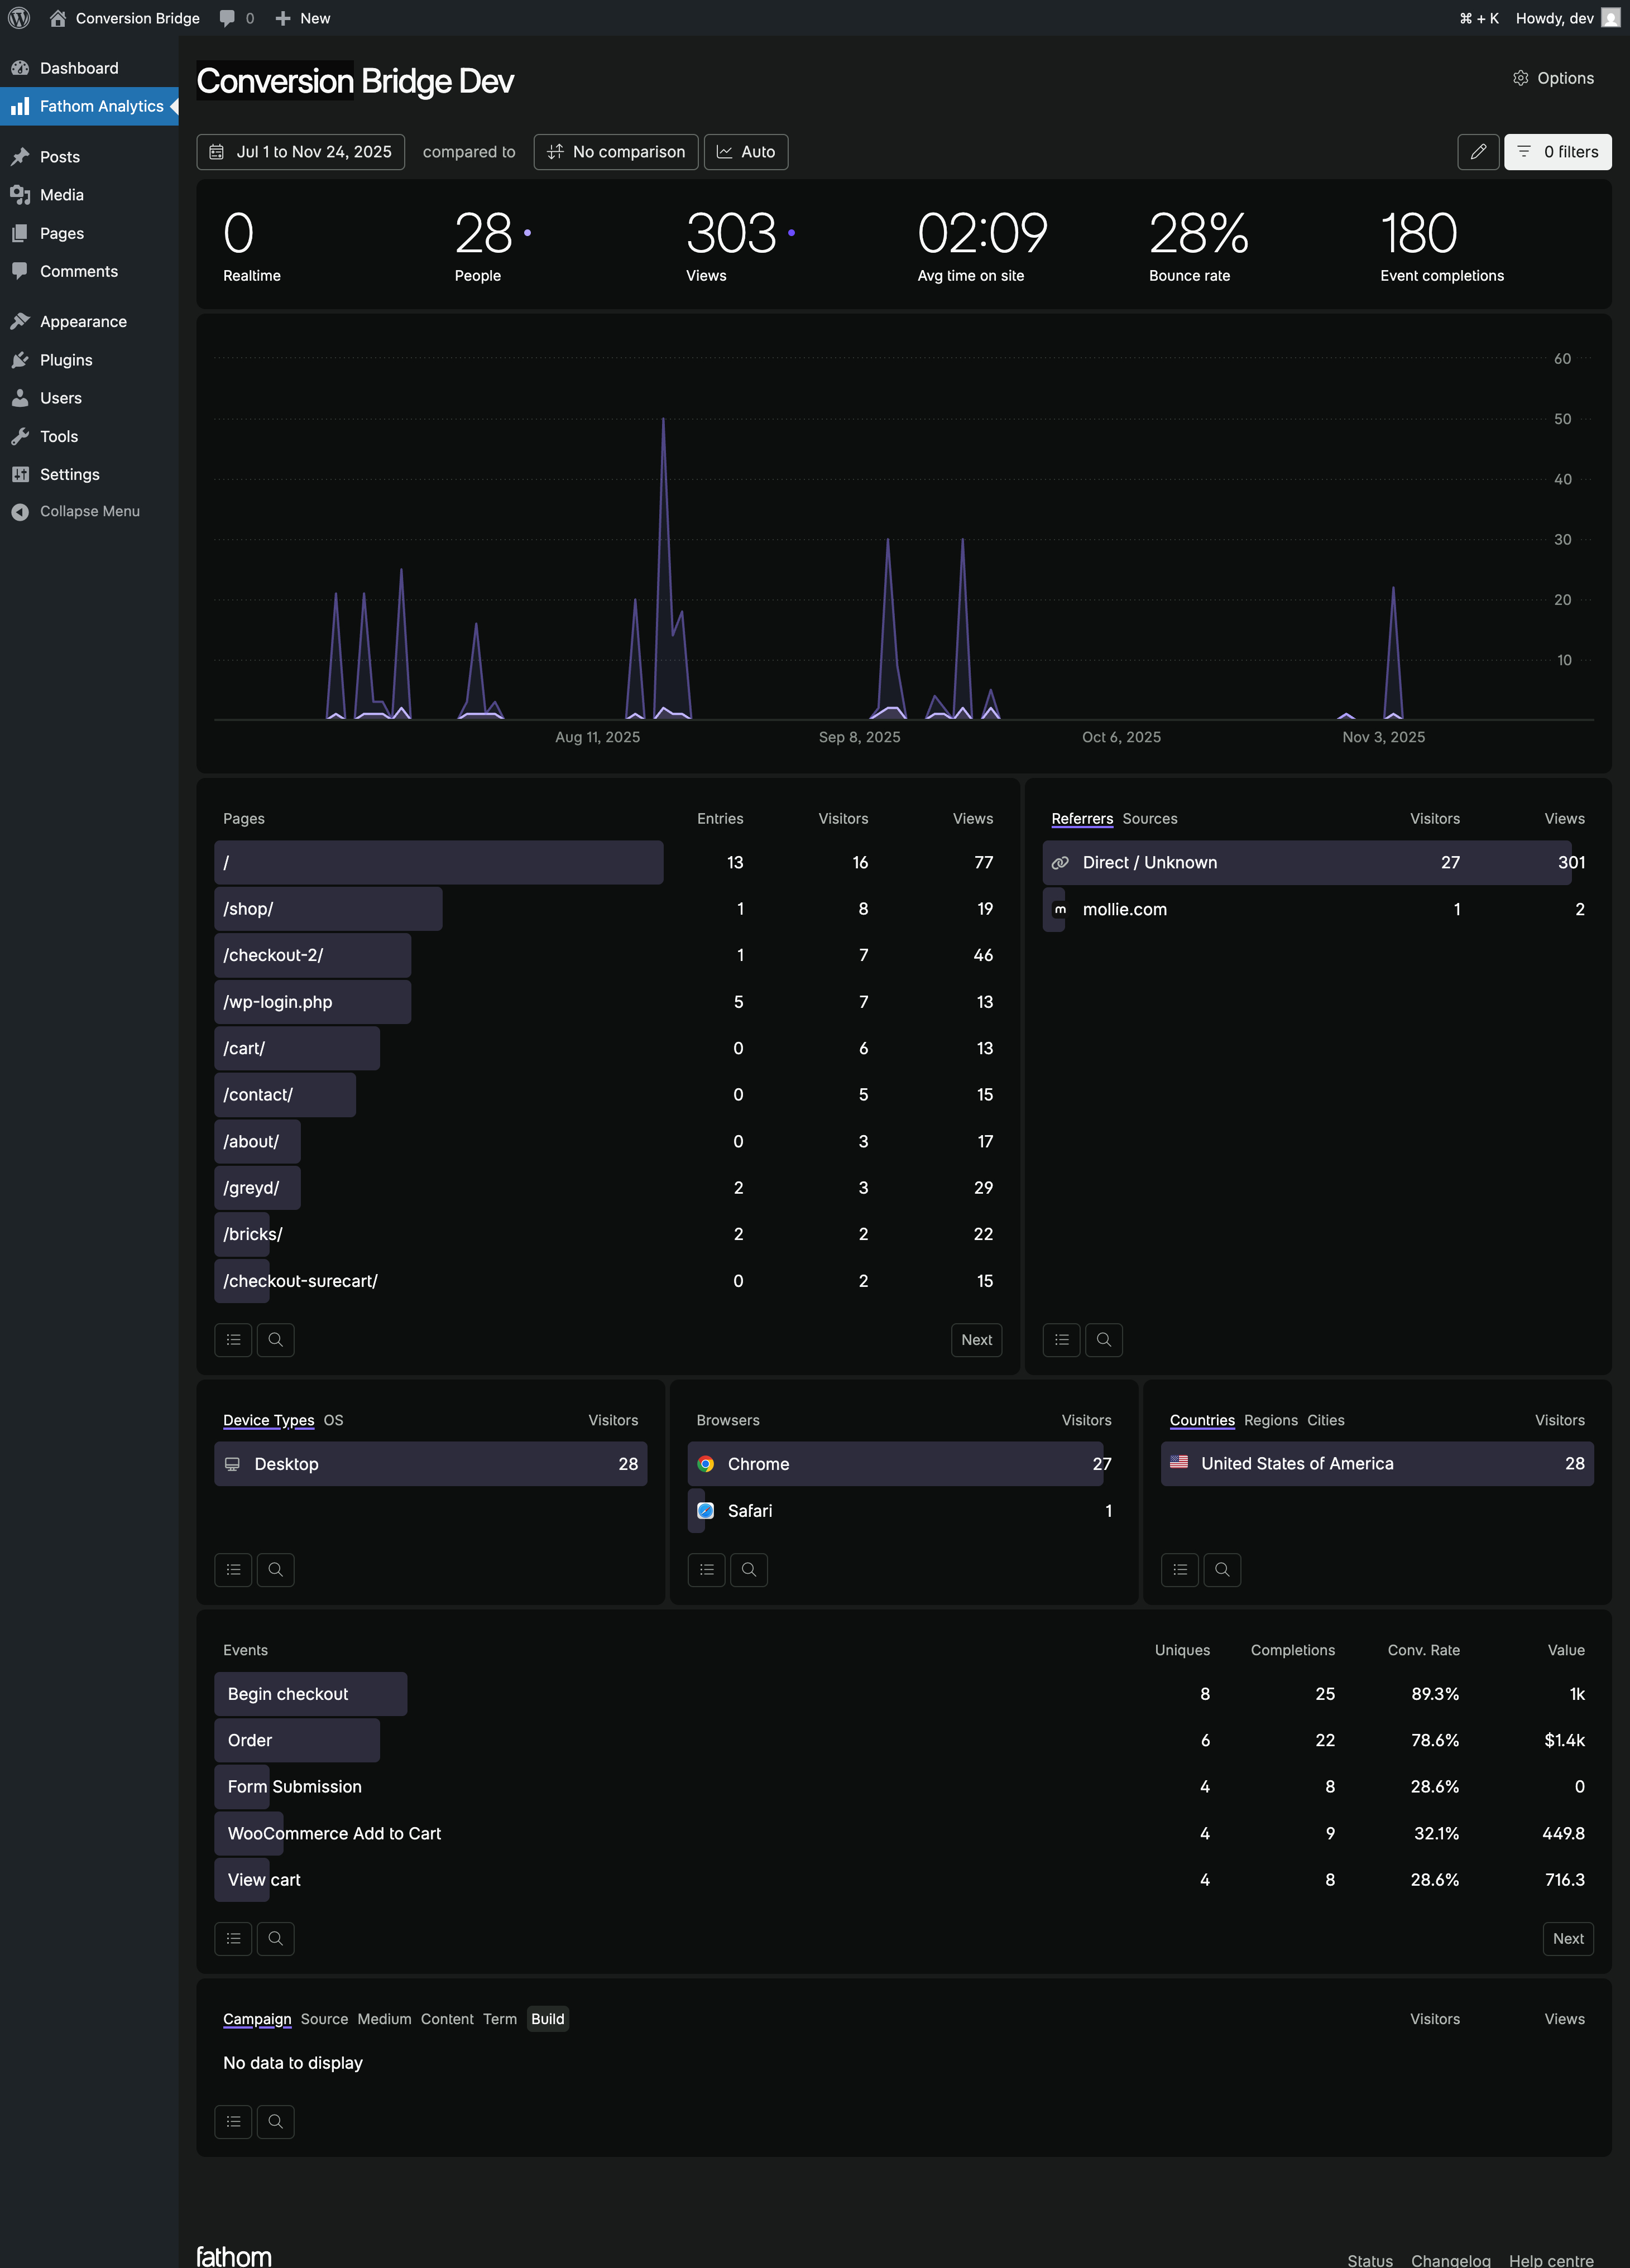Click search icon under Browsers
The image size is (1630, 2268).
pyautogui.click(x=749, y=1570)
